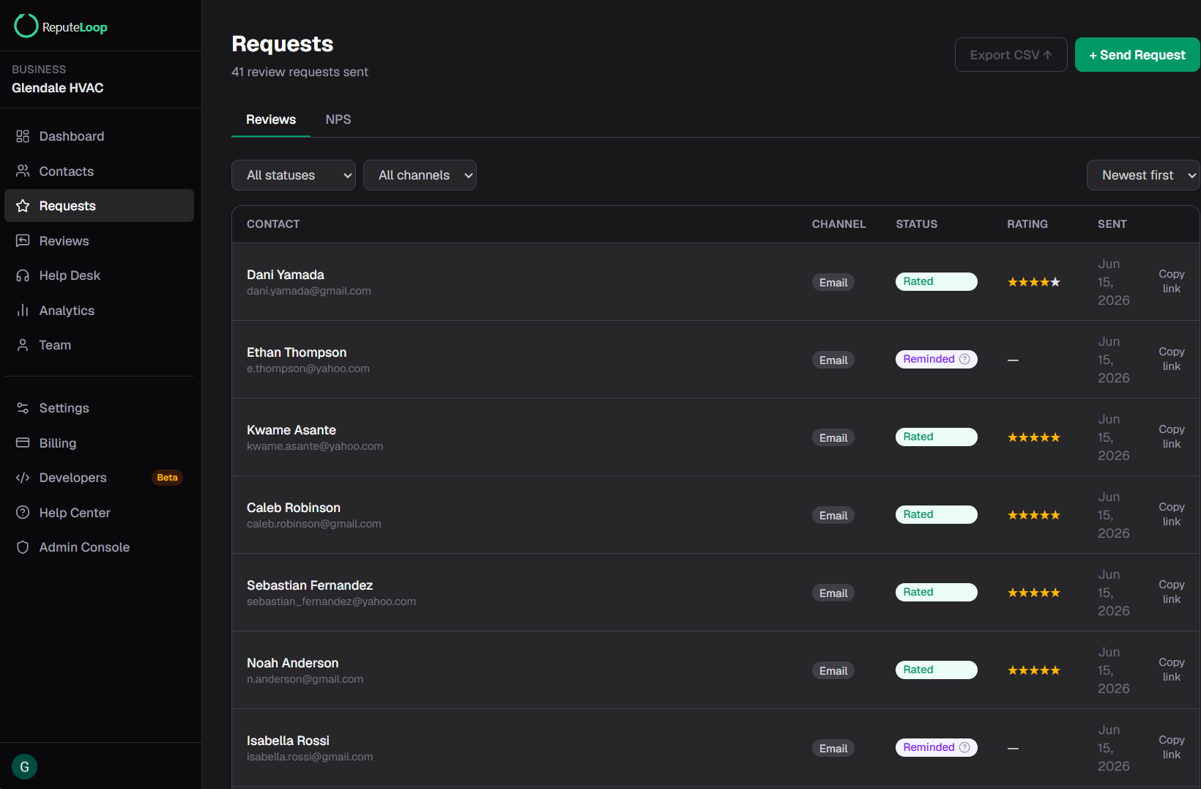The width and height of the screenshot is (1201, 789).
Task: Click the CHANNEL column header
Action: click(839, 224)
